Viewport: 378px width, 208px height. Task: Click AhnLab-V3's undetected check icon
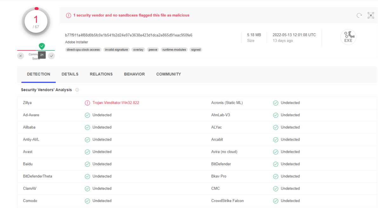[275, 115]
